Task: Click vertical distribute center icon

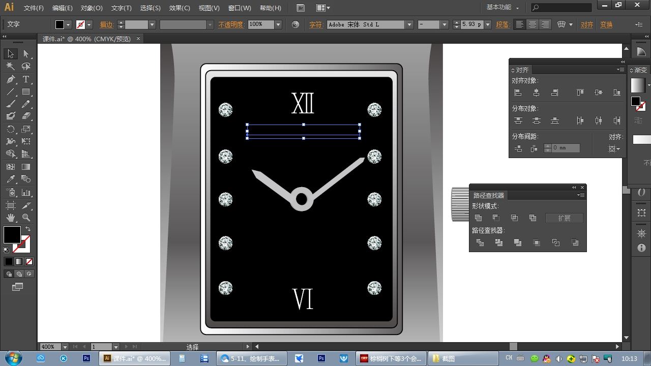Action: pyautogui.click(x=536, y=120)
